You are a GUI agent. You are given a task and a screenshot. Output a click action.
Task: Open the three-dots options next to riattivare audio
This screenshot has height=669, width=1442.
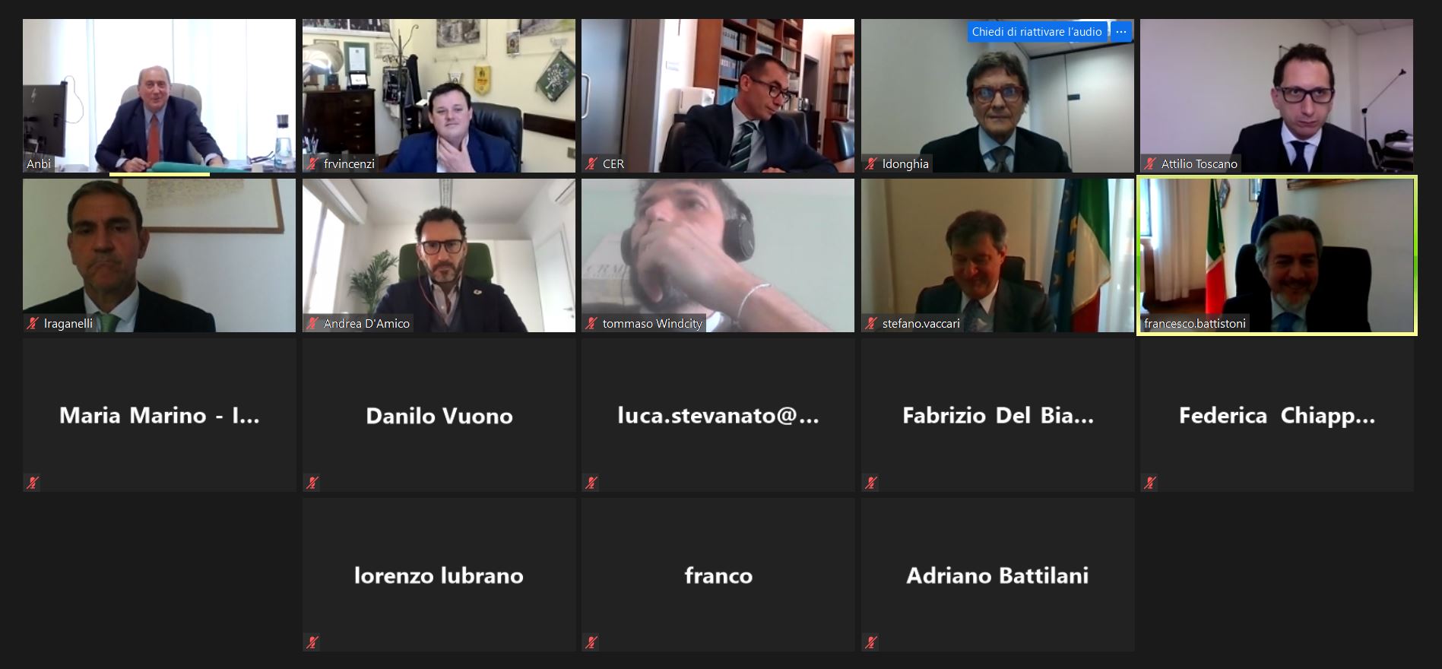tap(1121, 32)
